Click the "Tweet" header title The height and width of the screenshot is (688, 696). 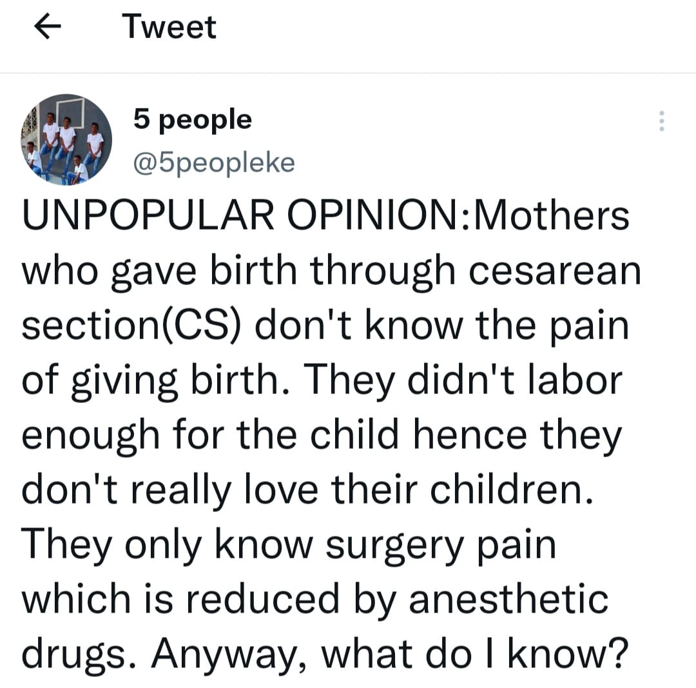169,28
